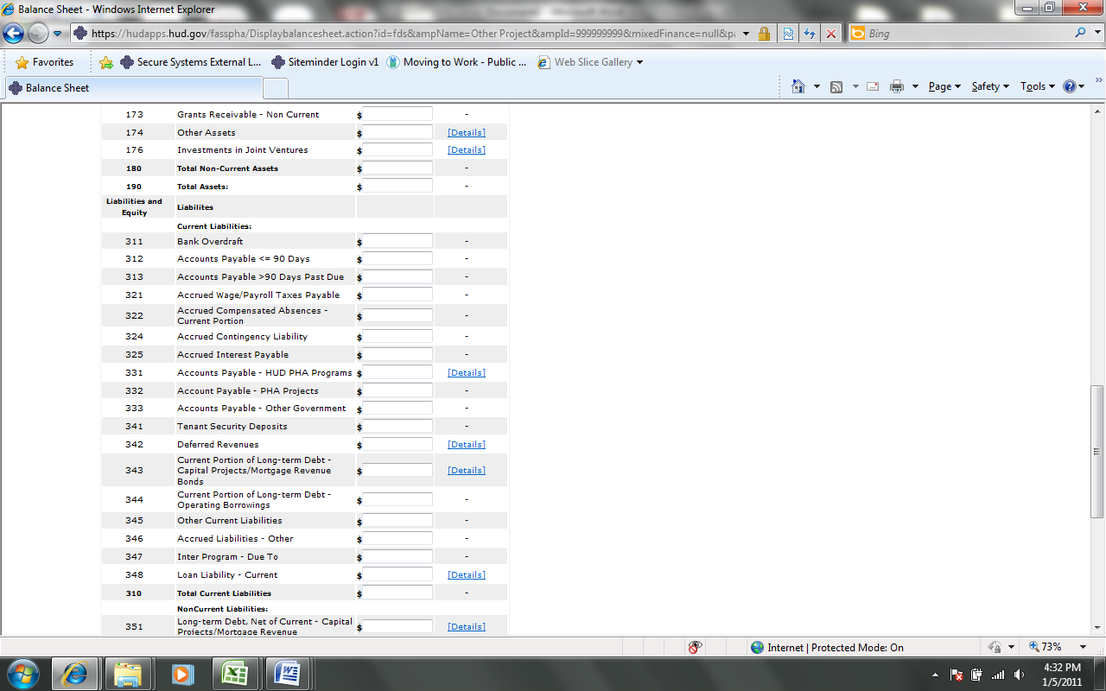Open Windows Explorer from the taskbar
Image resolution: width=1106 pixels, height=691 pixels.
(x=128, y=674)
